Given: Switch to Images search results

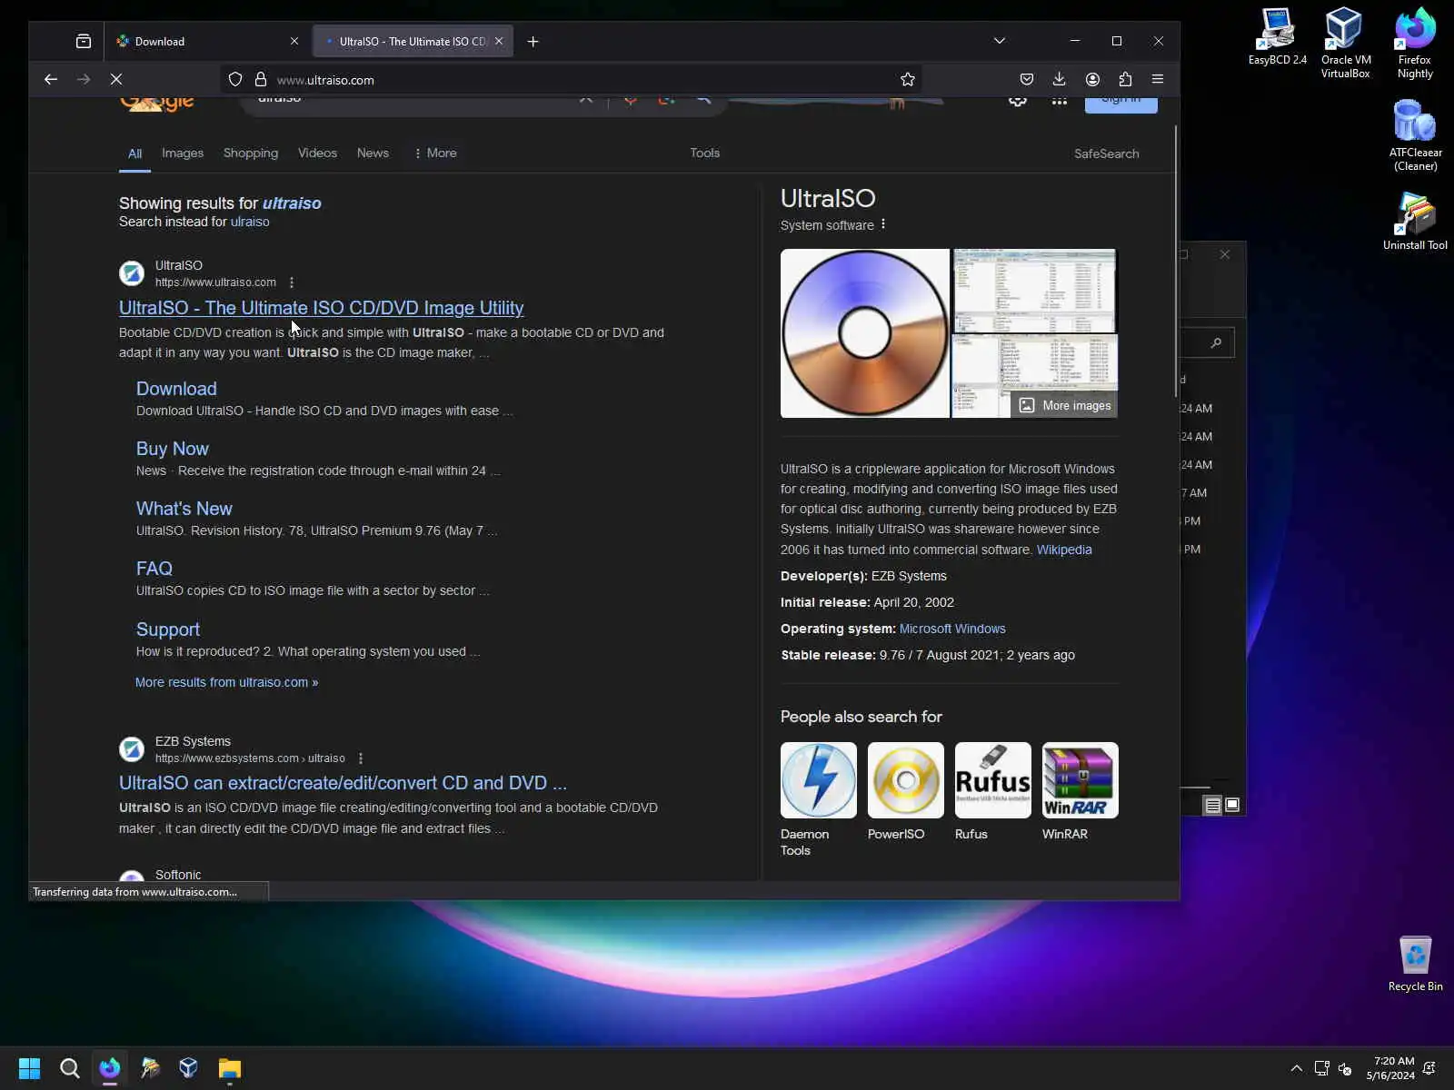Looking at the screenshot, I should (183, 153).
